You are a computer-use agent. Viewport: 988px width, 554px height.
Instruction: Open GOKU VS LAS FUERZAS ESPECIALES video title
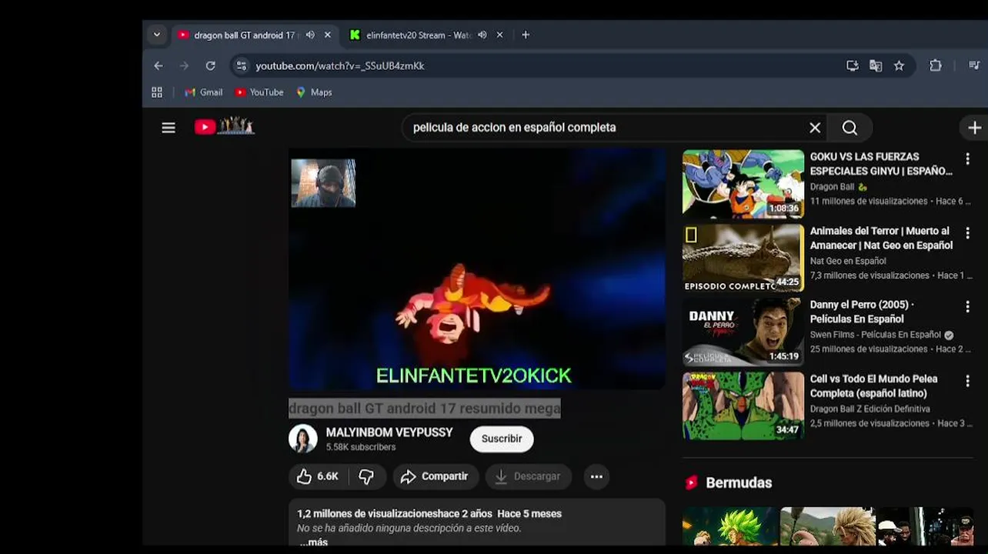[x=881, y=164]
